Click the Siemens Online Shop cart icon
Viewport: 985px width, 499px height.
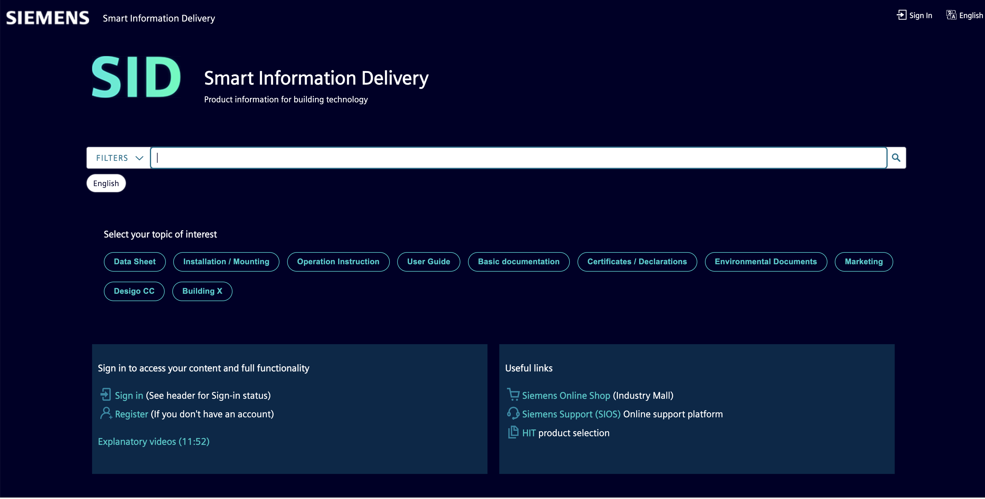coord(513,395)
